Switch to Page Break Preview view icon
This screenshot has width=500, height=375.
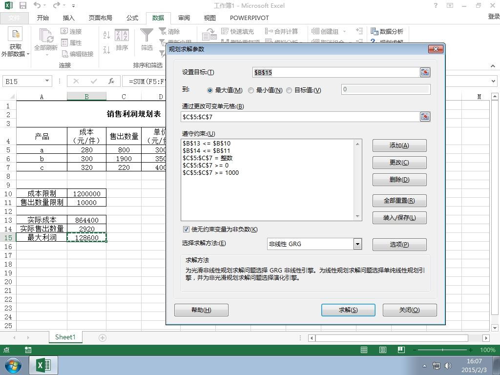[x=401, y=350]
